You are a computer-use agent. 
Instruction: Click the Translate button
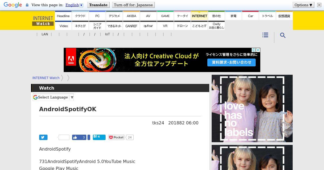pyautogui.click(x=98, y=5)
